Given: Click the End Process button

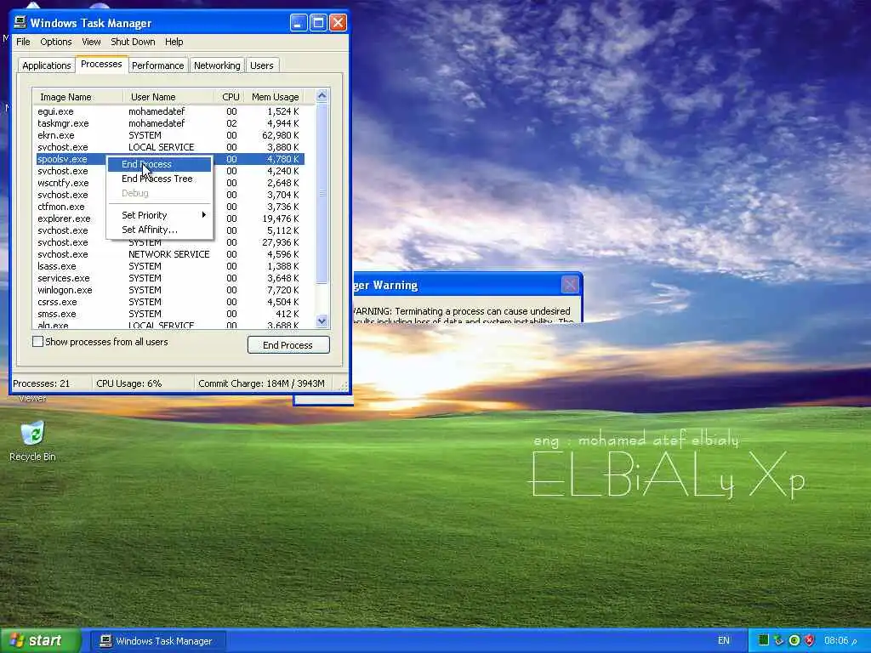Looking at the screenshot, I should point(288,345).
